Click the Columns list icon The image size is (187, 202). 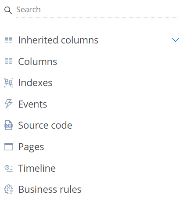[x=9, y=61]
